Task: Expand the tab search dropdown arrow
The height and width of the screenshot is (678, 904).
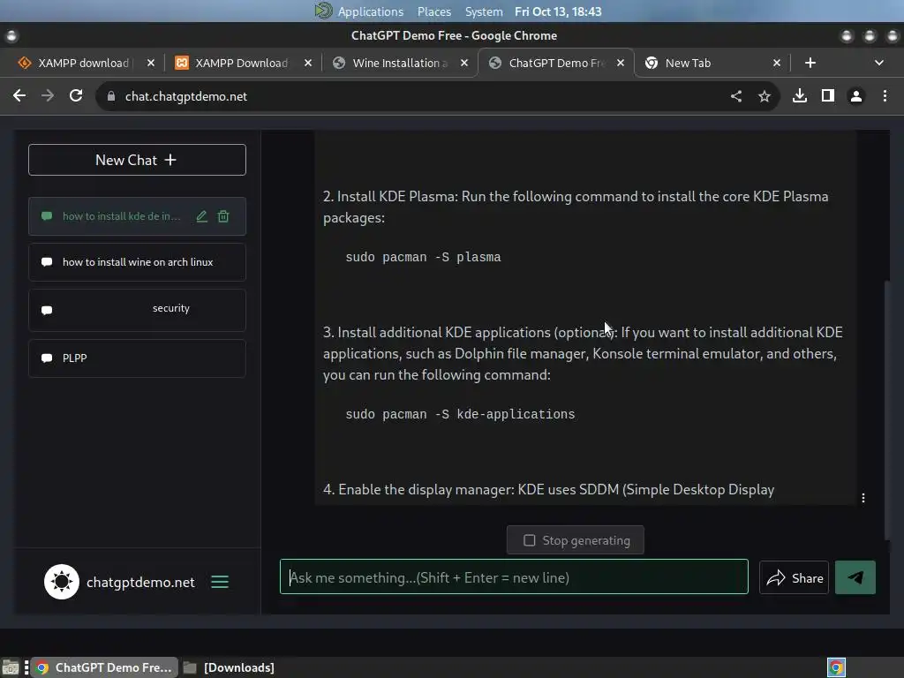Action: click(878, 63)
